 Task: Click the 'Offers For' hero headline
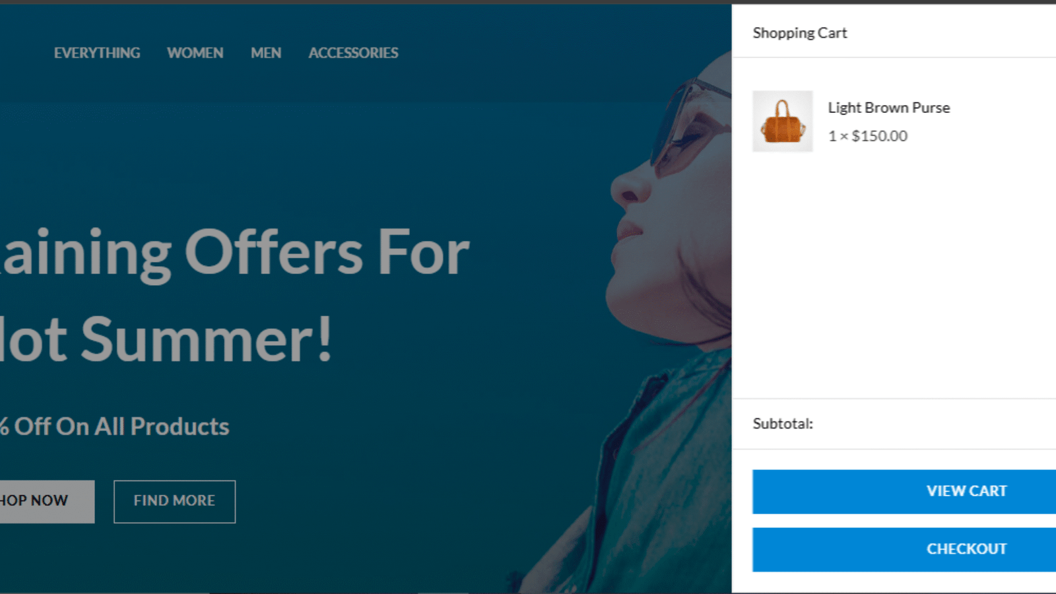click(327, 253)
